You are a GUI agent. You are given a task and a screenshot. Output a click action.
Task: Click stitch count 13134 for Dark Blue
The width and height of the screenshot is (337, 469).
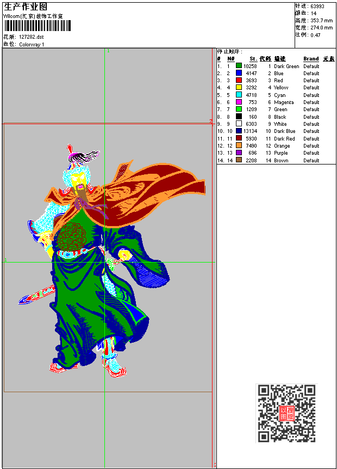(x=250, y=131)
